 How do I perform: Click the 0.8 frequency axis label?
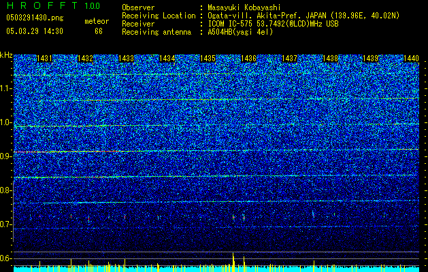click(x=5, y=190)
